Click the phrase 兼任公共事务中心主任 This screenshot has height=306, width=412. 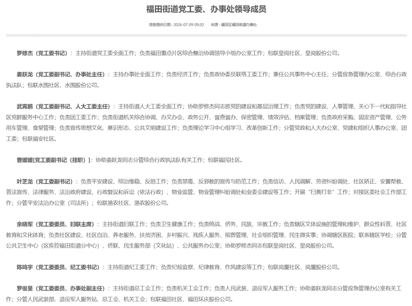(300, 74)
